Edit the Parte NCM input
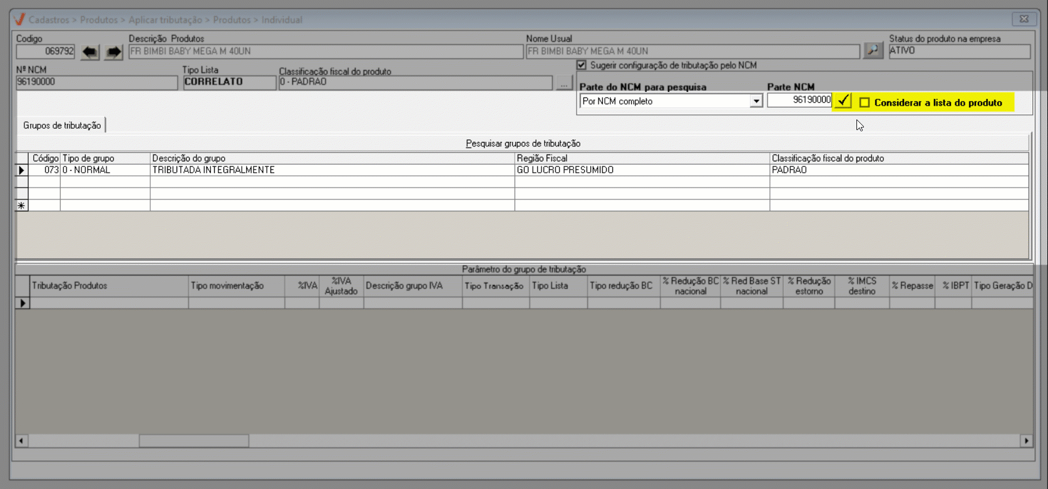1048x489 pixels. [799, 100]
